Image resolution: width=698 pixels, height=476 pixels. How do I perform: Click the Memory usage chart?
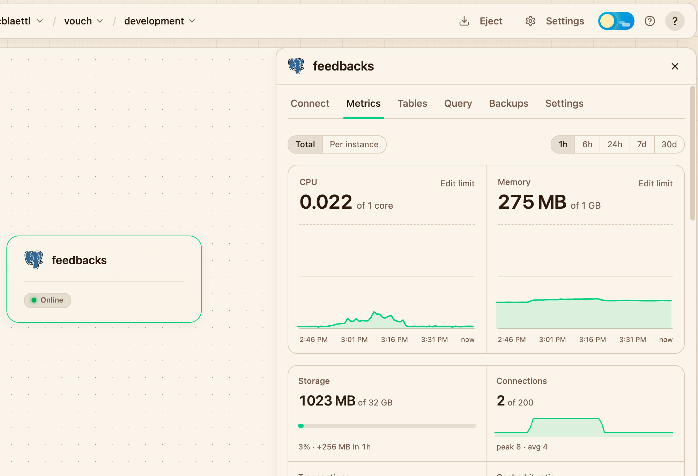(585, 276)
